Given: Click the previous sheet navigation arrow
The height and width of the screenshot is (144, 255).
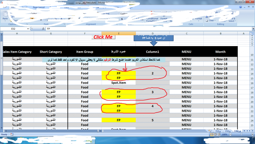Looking at the screenshot, I should [247, 131].
